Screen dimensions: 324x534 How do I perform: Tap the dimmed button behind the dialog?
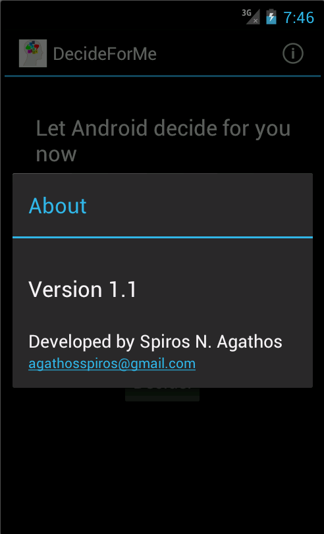pyautogui.click(x=162, y=394)
